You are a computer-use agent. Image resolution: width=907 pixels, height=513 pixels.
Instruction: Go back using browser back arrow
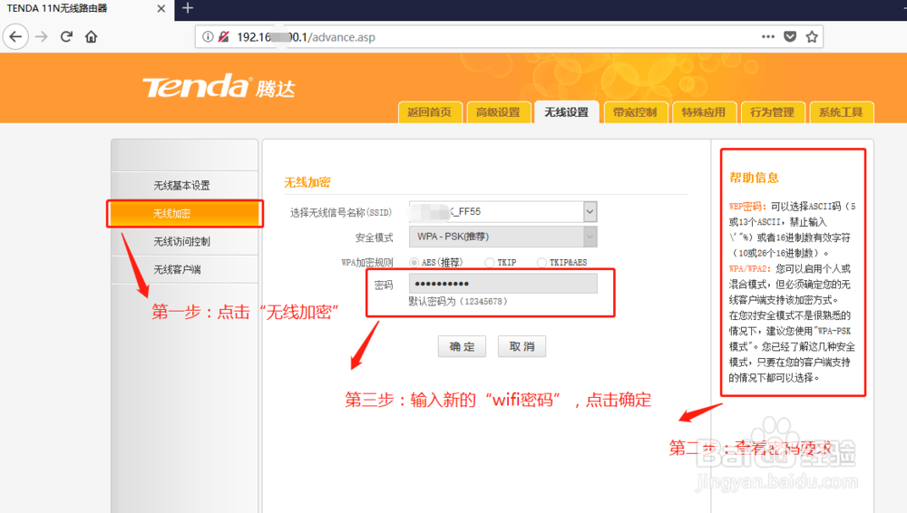click(x=15, y=37)
